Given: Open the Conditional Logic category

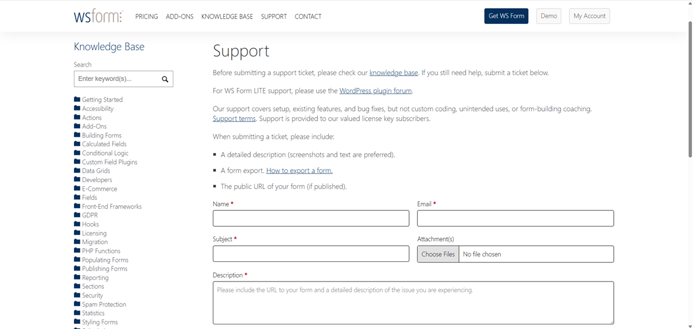Looking at the screenshot, I should pyautogui.click(x=105, y=153).
